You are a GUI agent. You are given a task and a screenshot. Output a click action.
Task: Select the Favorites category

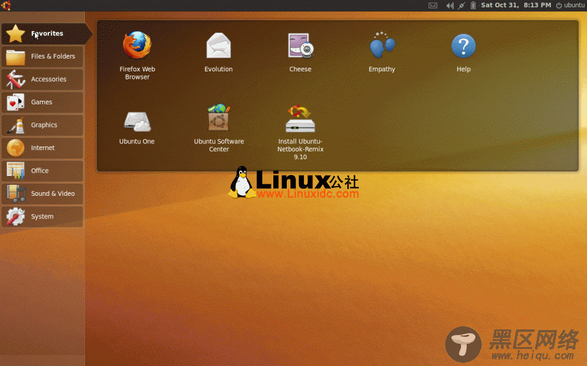point(46,34)
